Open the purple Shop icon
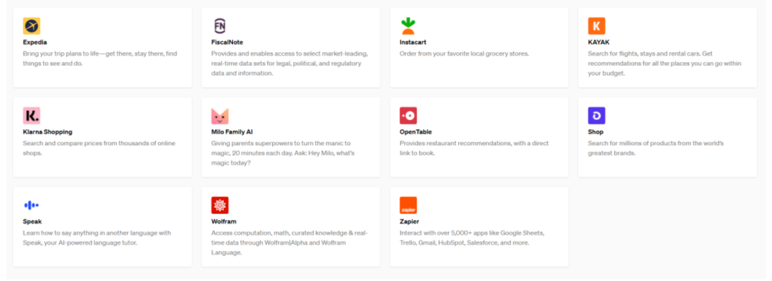 coord(596,116)
